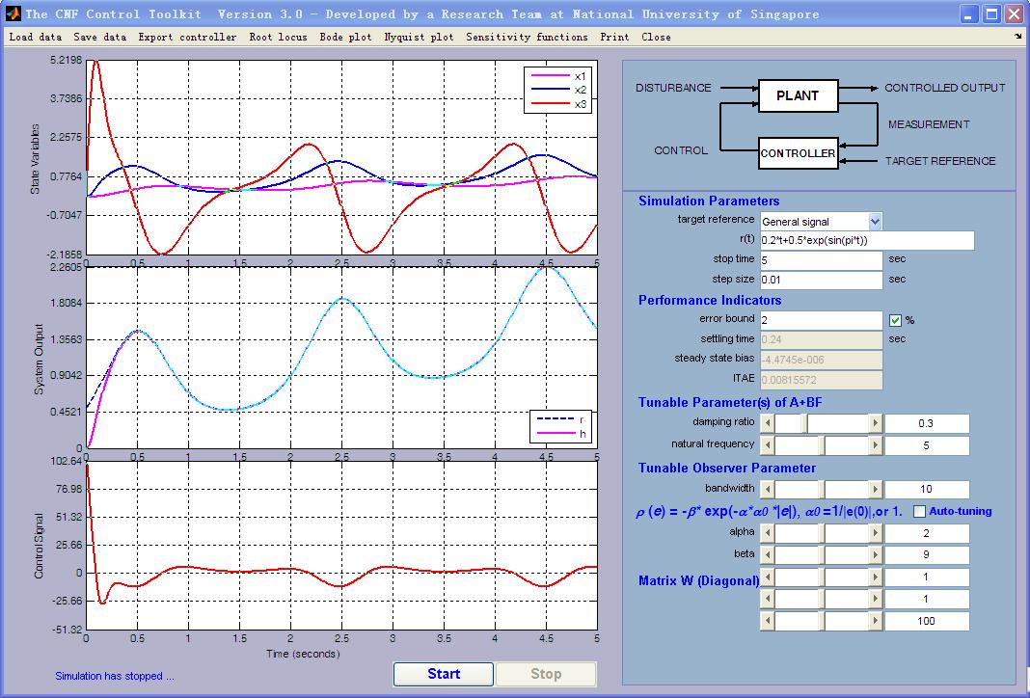The width and height of the screenshot is (1030, 698).
Task: Edit the r(t) expression field
Action: tap(867, 240)
